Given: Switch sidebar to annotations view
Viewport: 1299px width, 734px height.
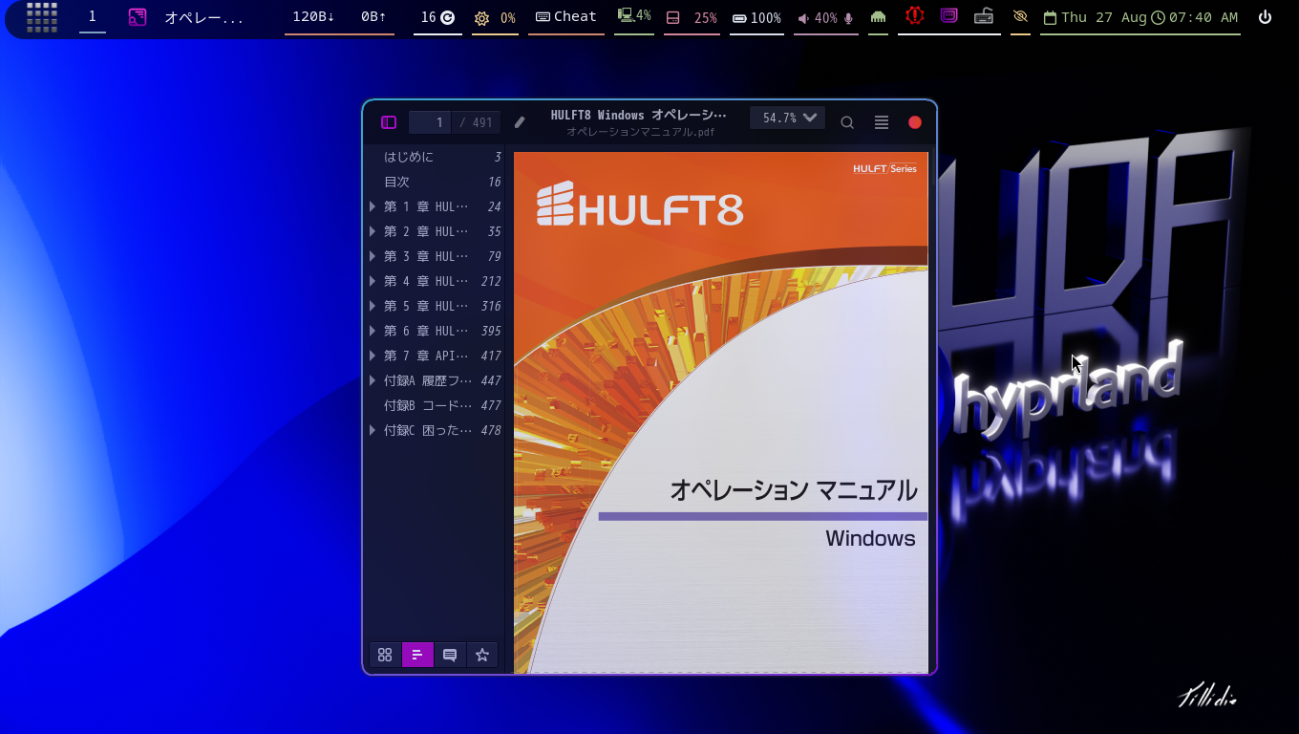Looking at the screenshot, I should click(450, 655).
